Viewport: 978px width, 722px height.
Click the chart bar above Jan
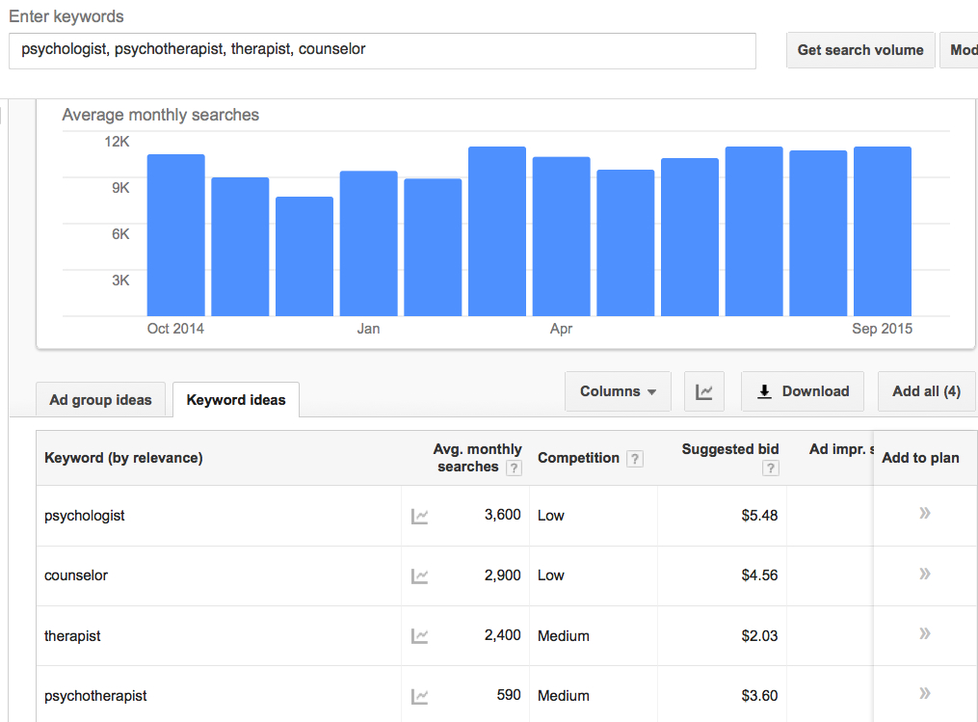click(x=369, y=243)
